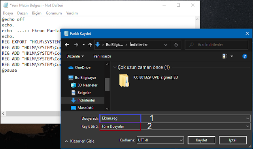The width and height of the screenshot is (253, 149).
Task: Select 'Bu Bilgis...' breadcrumb in address bar
Action: [x=114, y=45]
